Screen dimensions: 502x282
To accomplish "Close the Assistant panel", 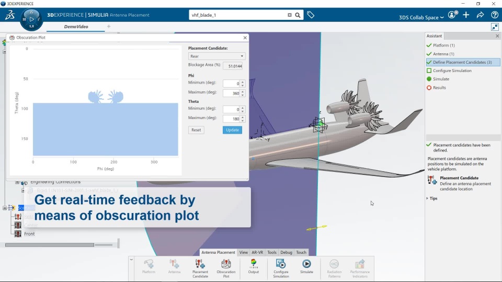I will tap(497, 36).
